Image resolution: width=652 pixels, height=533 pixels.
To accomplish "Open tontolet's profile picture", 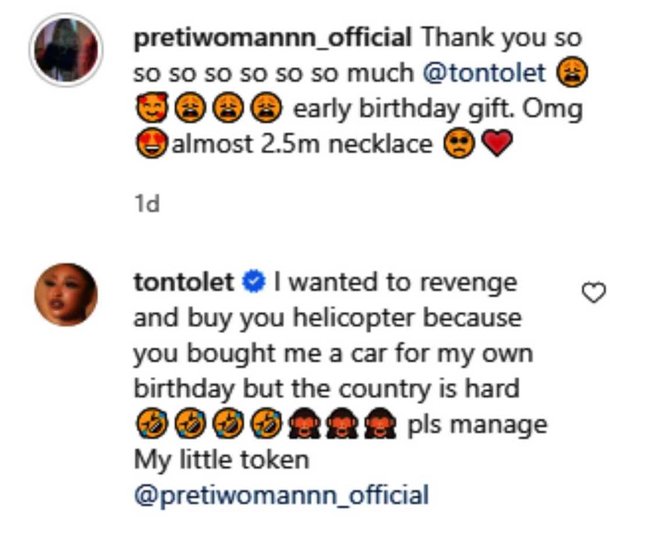I will 66,294.
